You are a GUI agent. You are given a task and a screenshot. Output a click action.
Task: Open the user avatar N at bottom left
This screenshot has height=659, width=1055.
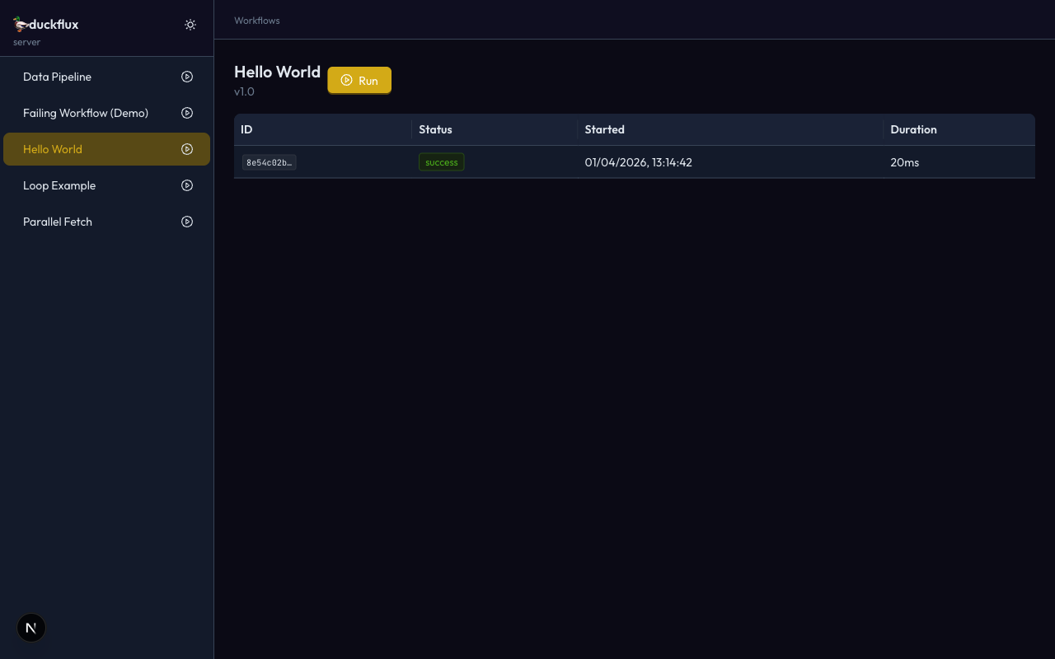coord(31,628)
